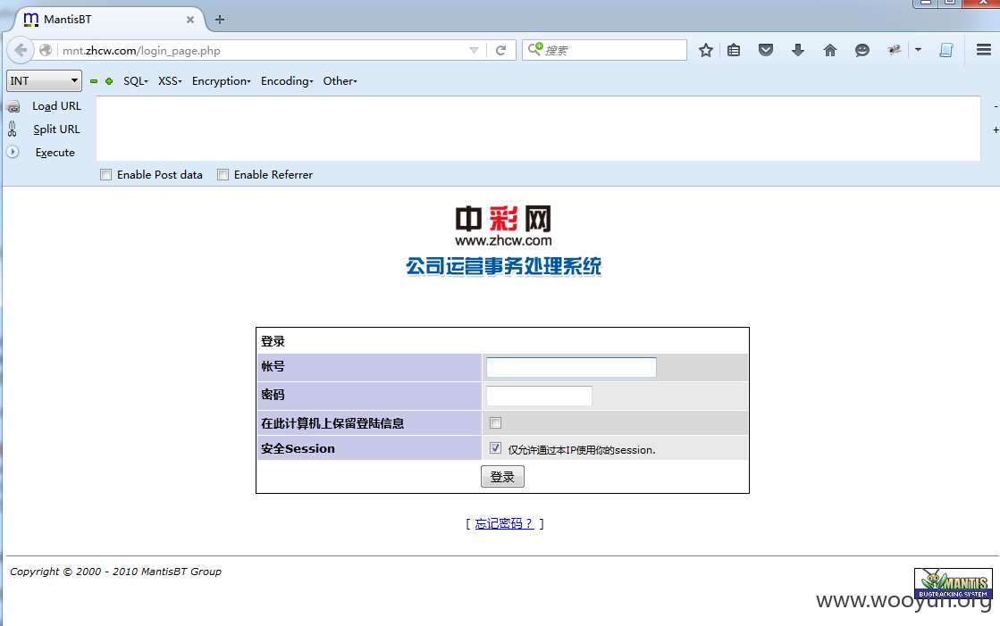Click the 中彩网 site logo

503,226
